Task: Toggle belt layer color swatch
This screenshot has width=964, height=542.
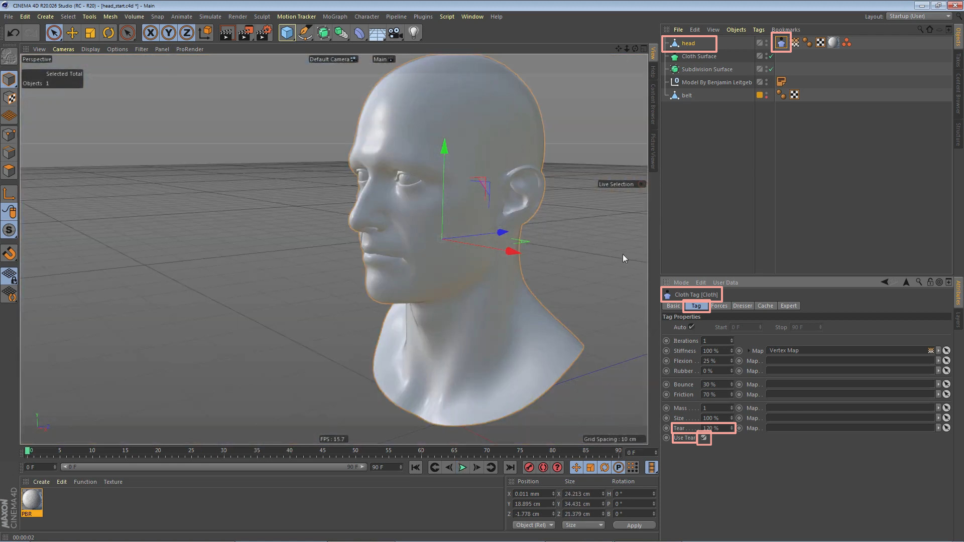Action: (760, 95)
